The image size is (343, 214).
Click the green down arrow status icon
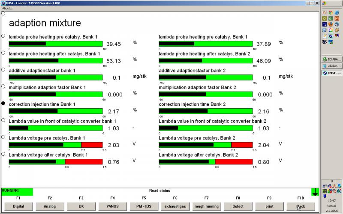point(315,192)
